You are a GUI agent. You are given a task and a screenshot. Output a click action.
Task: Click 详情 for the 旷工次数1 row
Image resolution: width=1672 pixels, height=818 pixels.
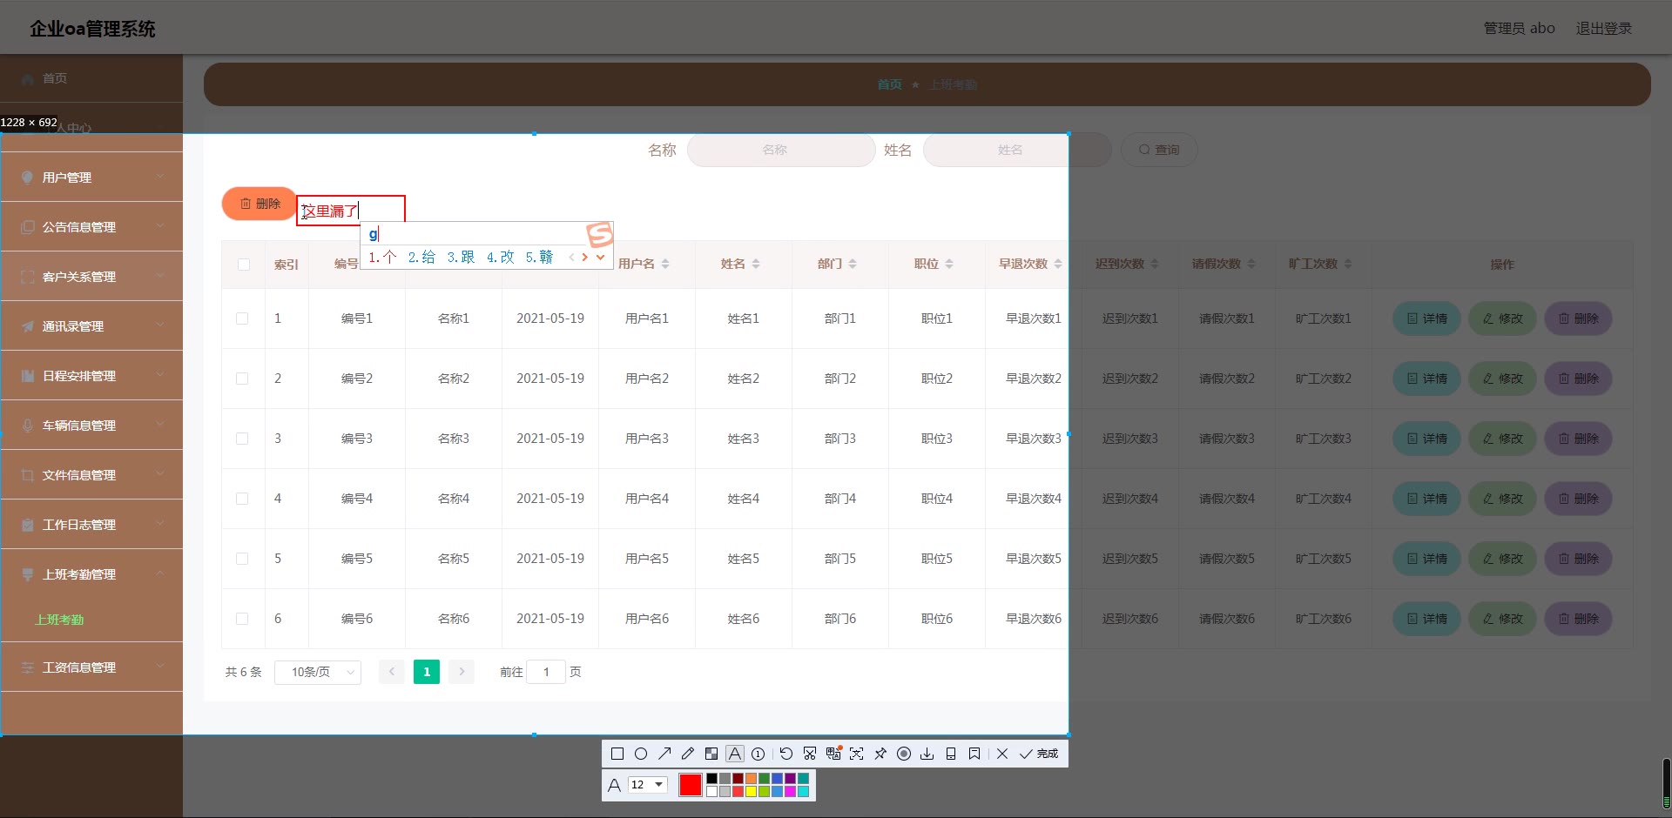[x=1426, y=318]
